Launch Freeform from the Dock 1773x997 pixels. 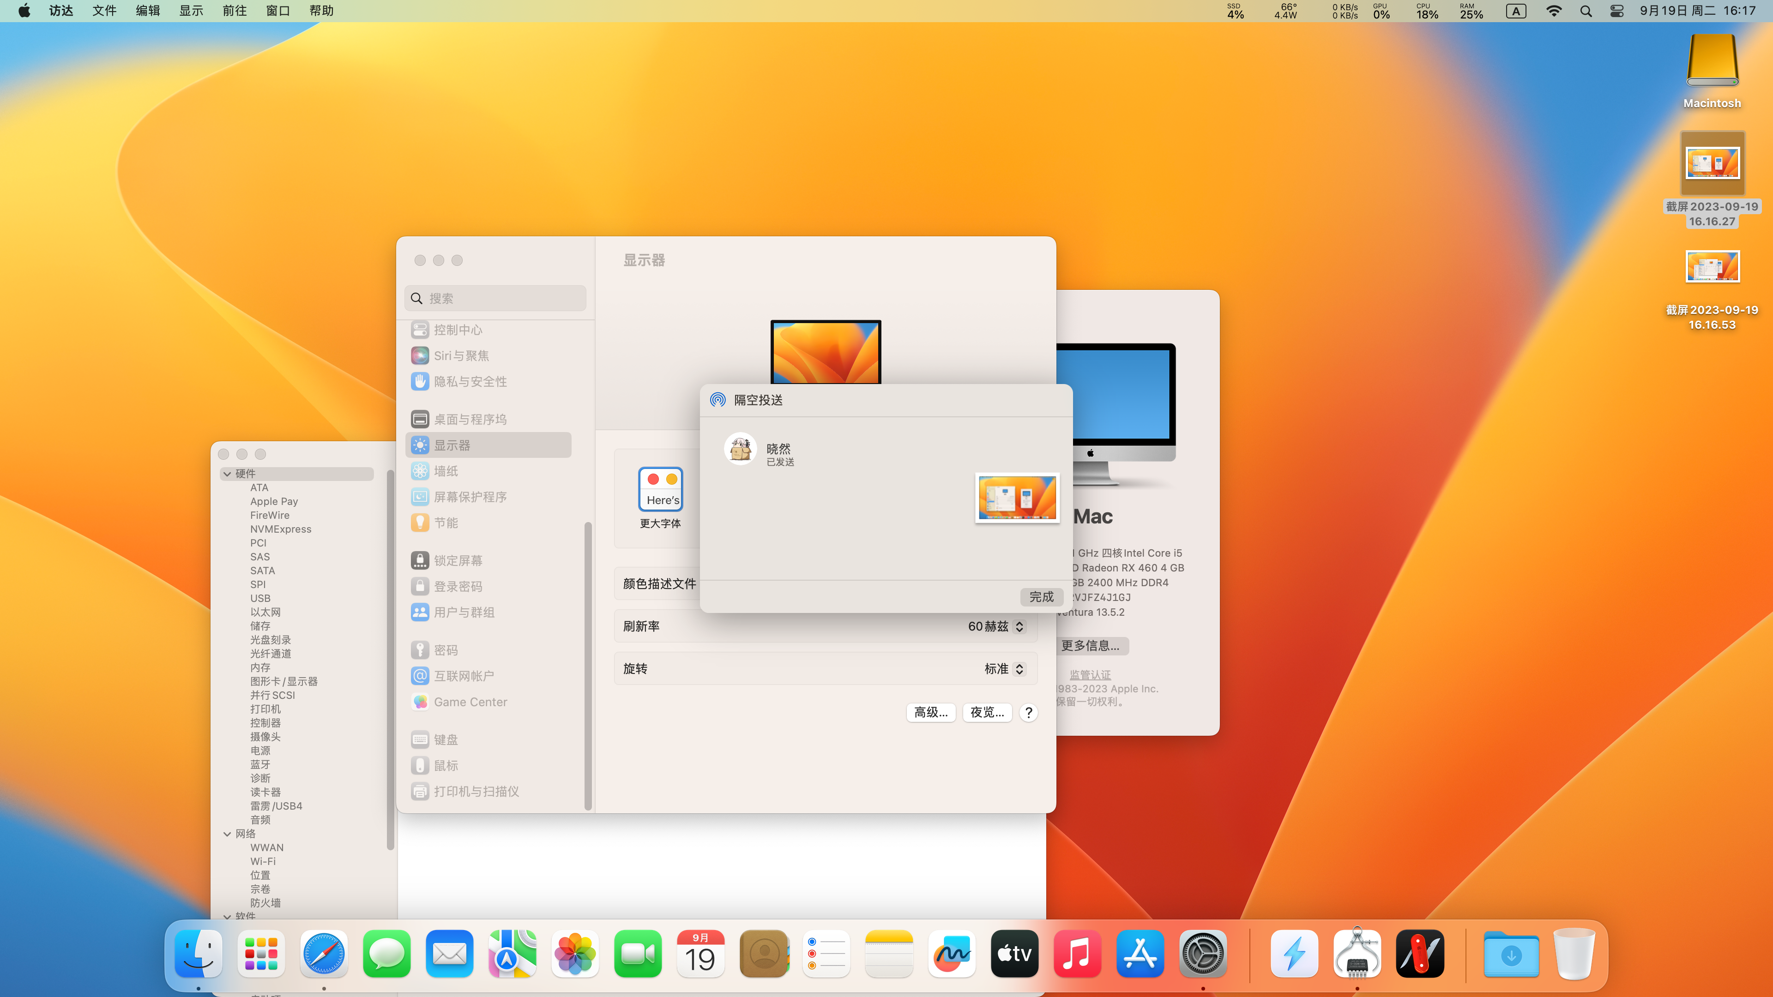pyautogui.click(x=951, y=954)
